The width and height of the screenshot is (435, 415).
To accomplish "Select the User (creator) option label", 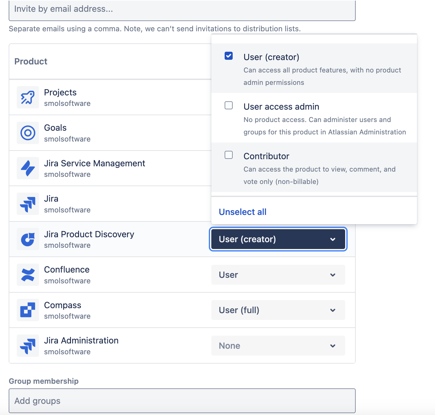I will click(x=271, y=57).
